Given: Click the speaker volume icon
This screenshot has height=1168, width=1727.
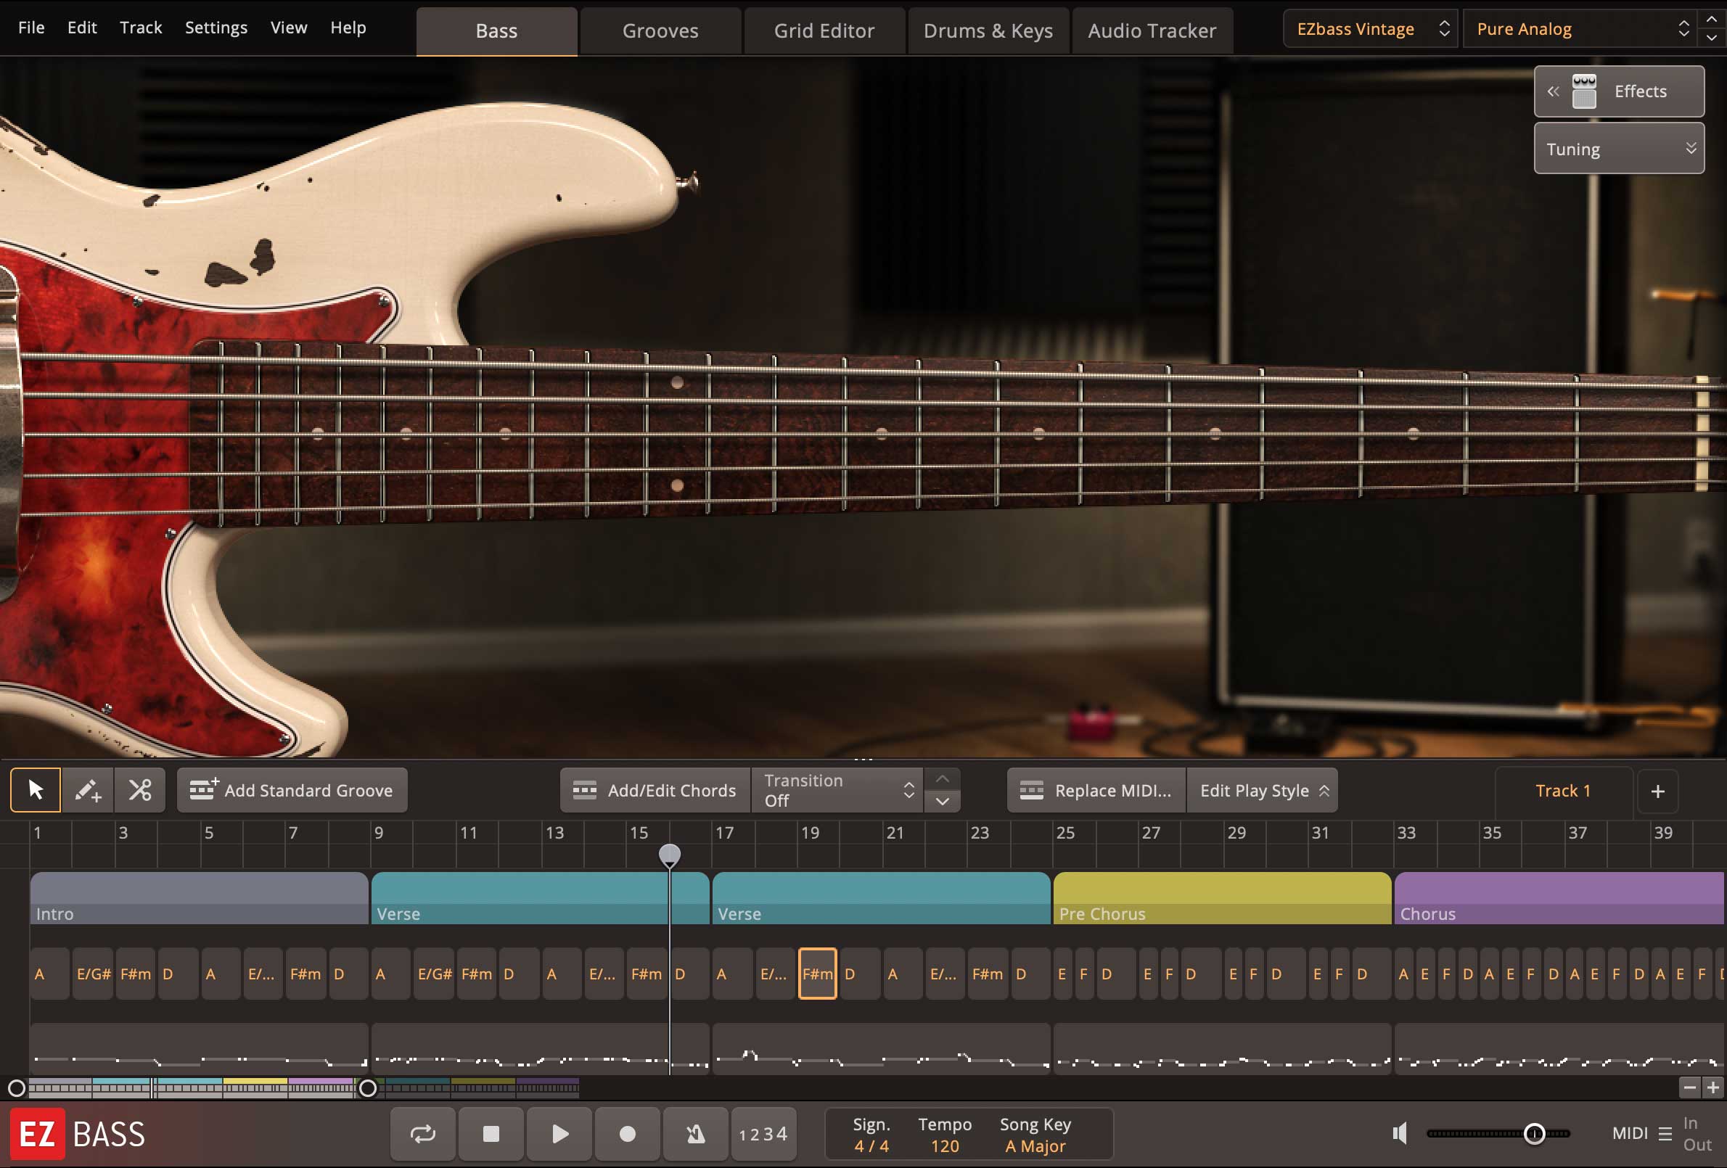Looking at the screenshot, I should (x=1400, y=1134).
